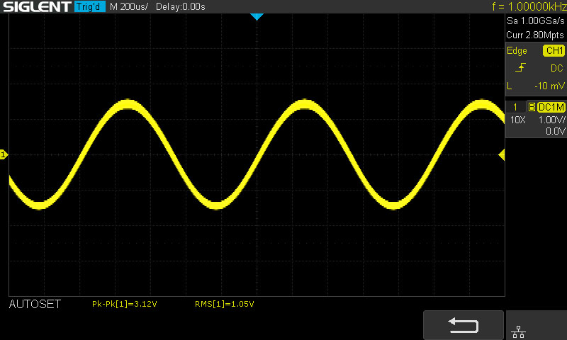Click the f = 1.00000kHz frequency counter
The image size is (567, 340).
point(529,6)
